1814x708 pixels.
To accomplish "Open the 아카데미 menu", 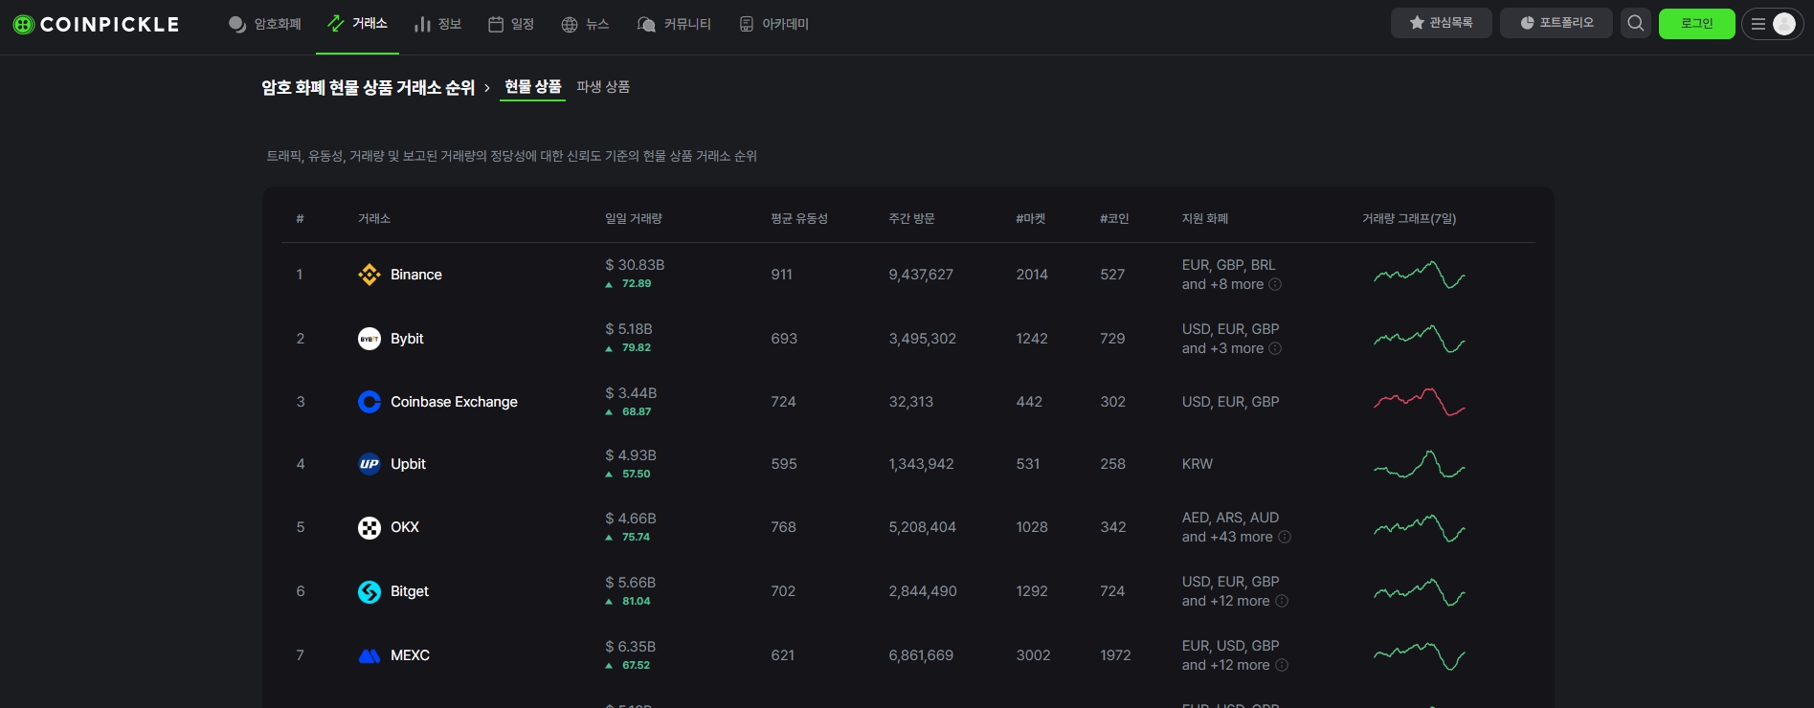I will [774, 24].
